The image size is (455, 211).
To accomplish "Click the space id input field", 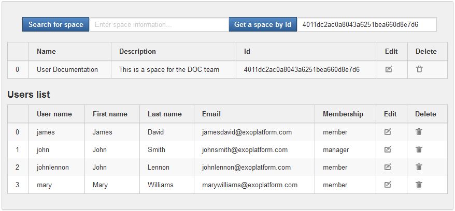I will 367,24.
